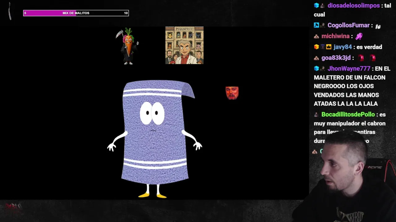
Task: Click username CogollosFumar in chat
Action: pyautogui.click(x=348, y=25)
